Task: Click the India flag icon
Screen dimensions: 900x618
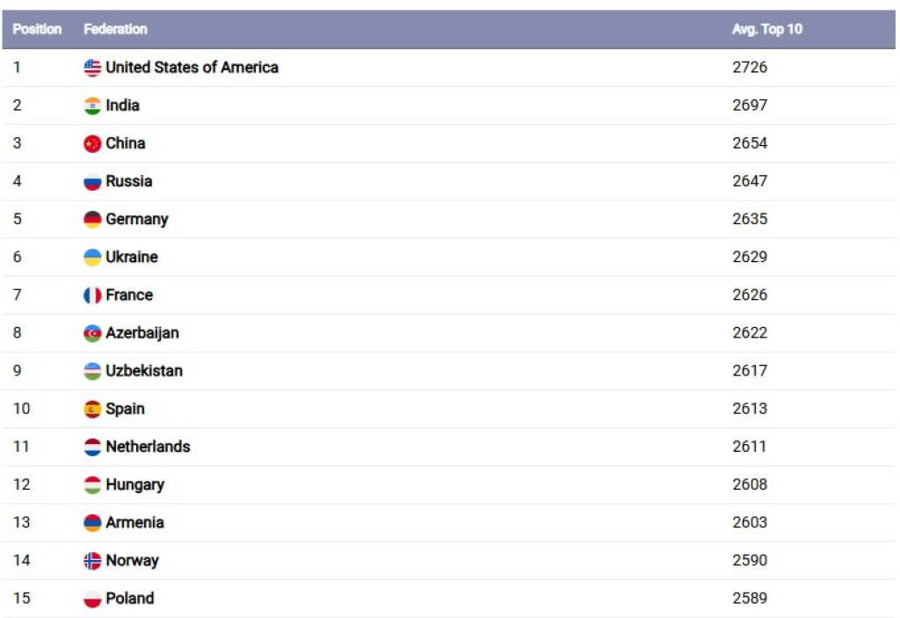Action: (92, 105)
